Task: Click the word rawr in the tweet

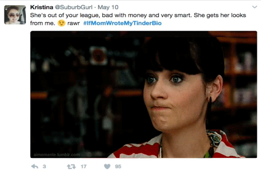Action: 74,23
